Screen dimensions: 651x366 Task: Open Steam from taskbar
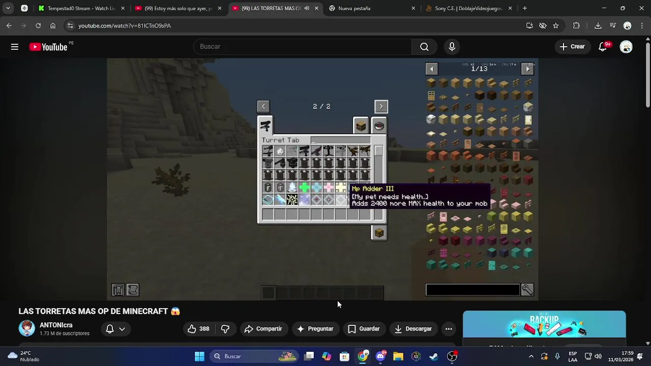tap(434, 356)
